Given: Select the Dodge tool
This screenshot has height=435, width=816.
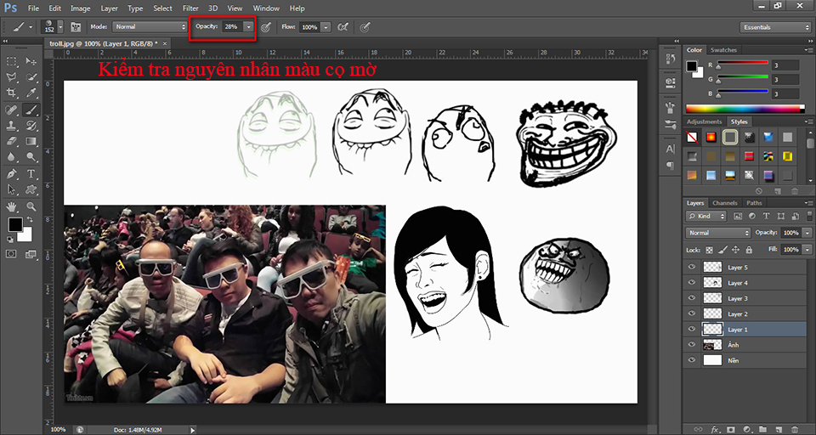Looking at the screenshot, I should click(x=31, y=156).
